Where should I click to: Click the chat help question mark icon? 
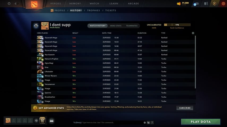pos(152,123)
